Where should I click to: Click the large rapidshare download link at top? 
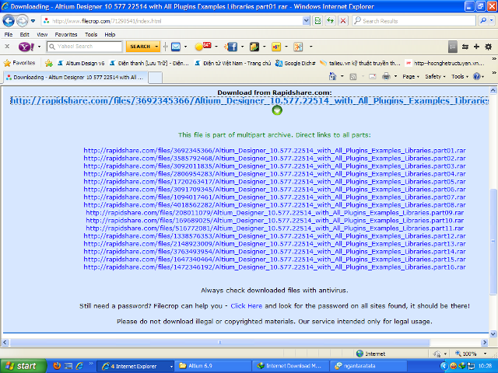(249, 101)
